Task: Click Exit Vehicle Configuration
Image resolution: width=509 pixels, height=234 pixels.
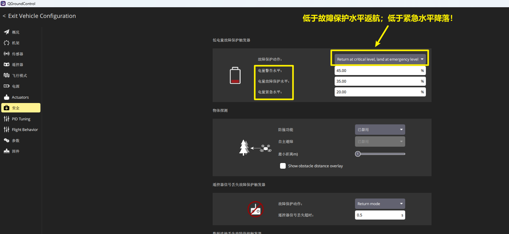Action: click(39, 16)
